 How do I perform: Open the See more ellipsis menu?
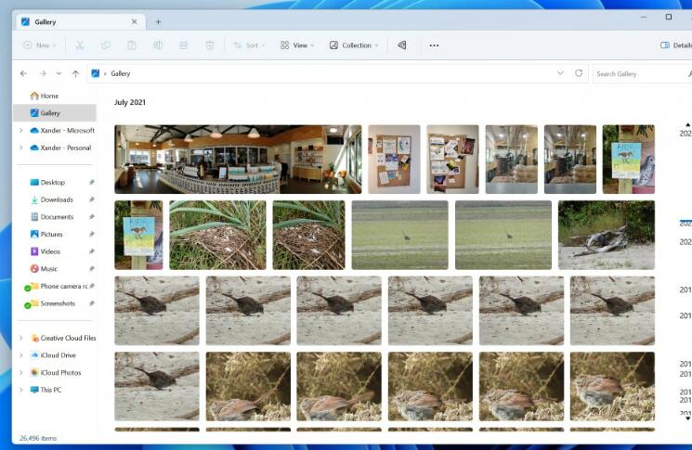tap(434, 45)
